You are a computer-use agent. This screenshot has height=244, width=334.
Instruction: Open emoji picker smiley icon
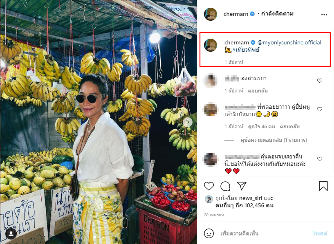pos(209,233)
